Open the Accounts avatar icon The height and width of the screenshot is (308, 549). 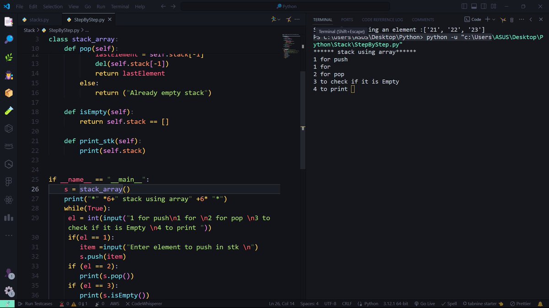click(x=8, y=274)
